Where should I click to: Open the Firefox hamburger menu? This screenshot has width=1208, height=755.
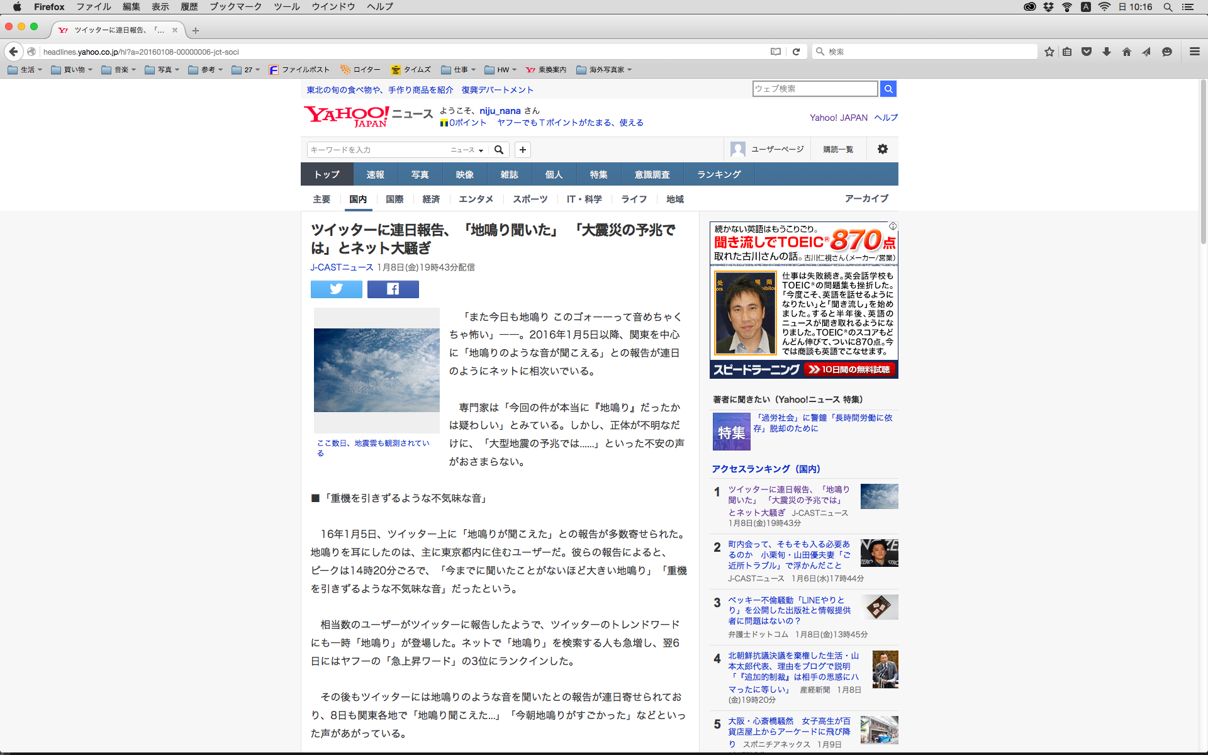tap(1194, 52)
